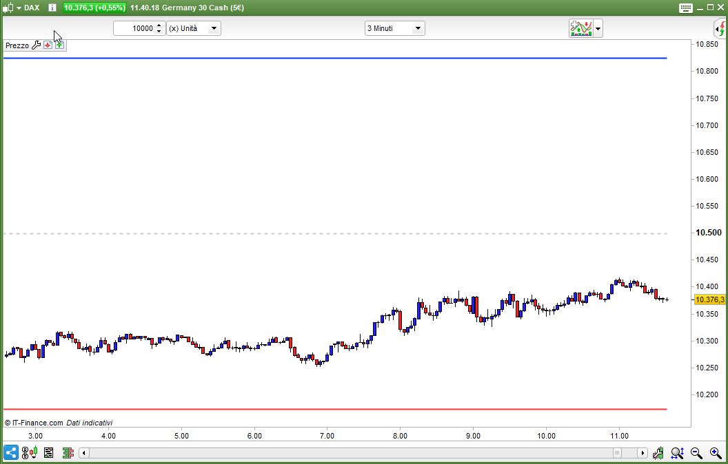Click the chain link candlestick icon

(x=30, y=452)
